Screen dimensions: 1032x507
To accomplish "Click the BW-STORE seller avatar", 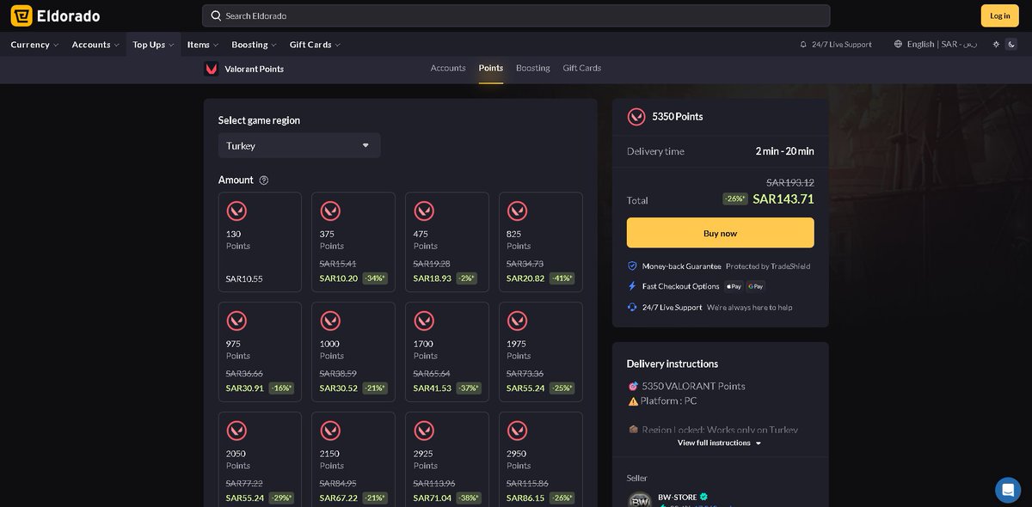I will coord(639,499).
